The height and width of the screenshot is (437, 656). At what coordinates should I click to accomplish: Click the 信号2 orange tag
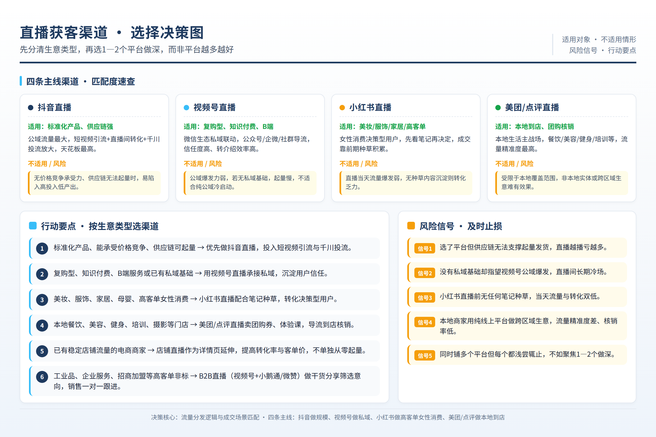[x=425, y=273]
